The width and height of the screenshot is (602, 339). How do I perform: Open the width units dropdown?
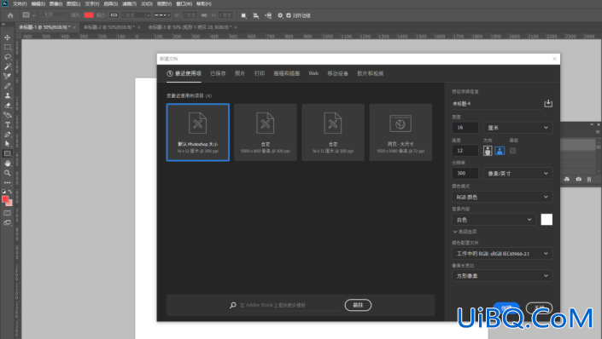click(518, 128)
